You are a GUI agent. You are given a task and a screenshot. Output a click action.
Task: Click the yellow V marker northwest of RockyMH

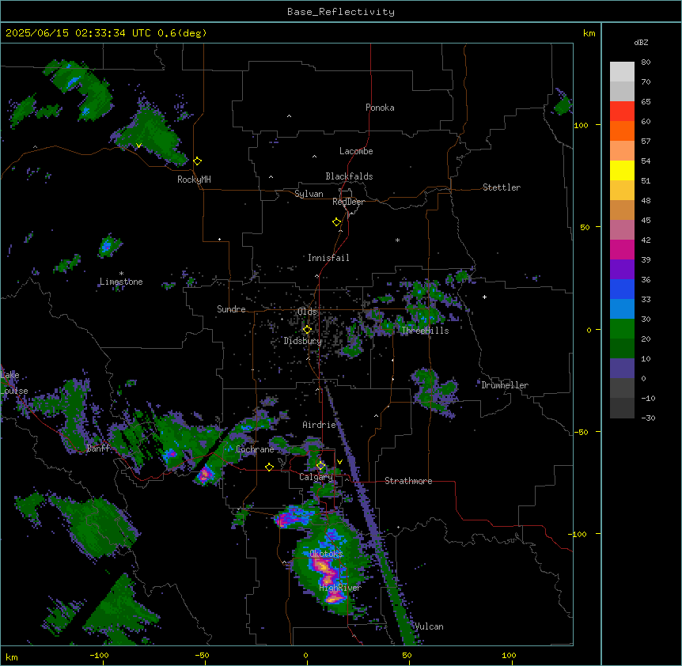click(138, 146)
